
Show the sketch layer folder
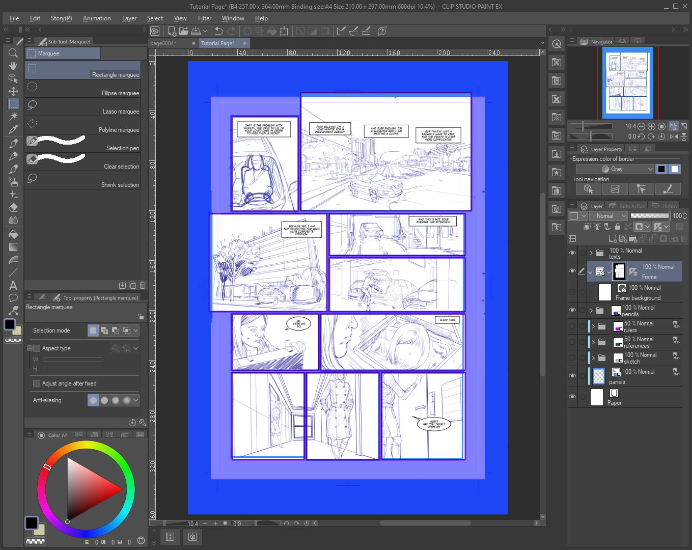pyautogui.click(x=572, y=358)
